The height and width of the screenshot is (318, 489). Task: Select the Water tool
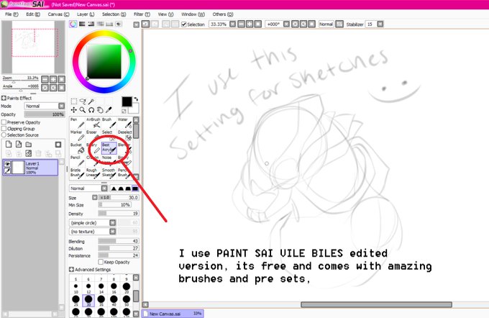(x=124, y=123)
